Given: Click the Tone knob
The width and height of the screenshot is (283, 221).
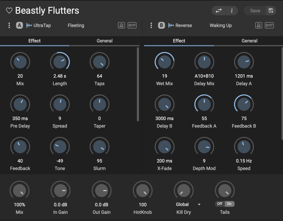Looking at the screenshot, I should [x=60, y=147].
